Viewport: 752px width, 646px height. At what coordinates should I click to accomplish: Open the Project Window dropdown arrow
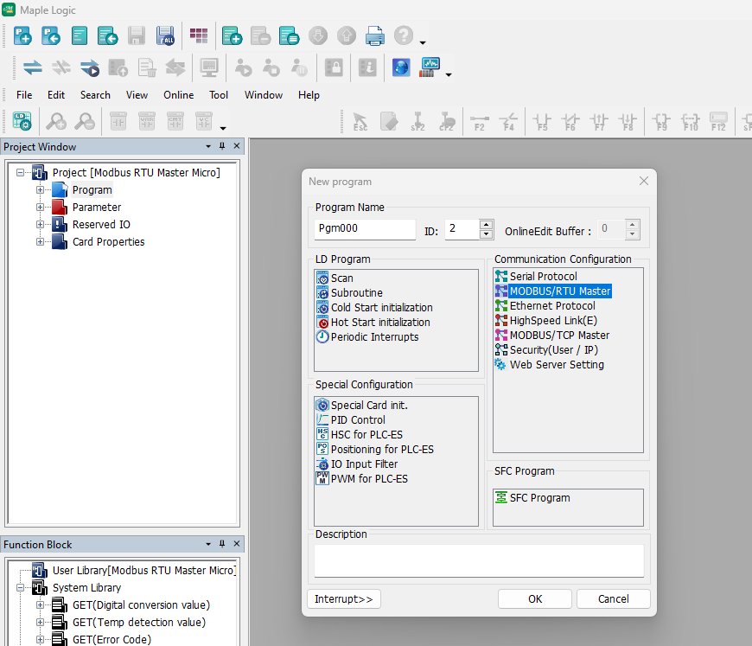[x=208, y=146]
